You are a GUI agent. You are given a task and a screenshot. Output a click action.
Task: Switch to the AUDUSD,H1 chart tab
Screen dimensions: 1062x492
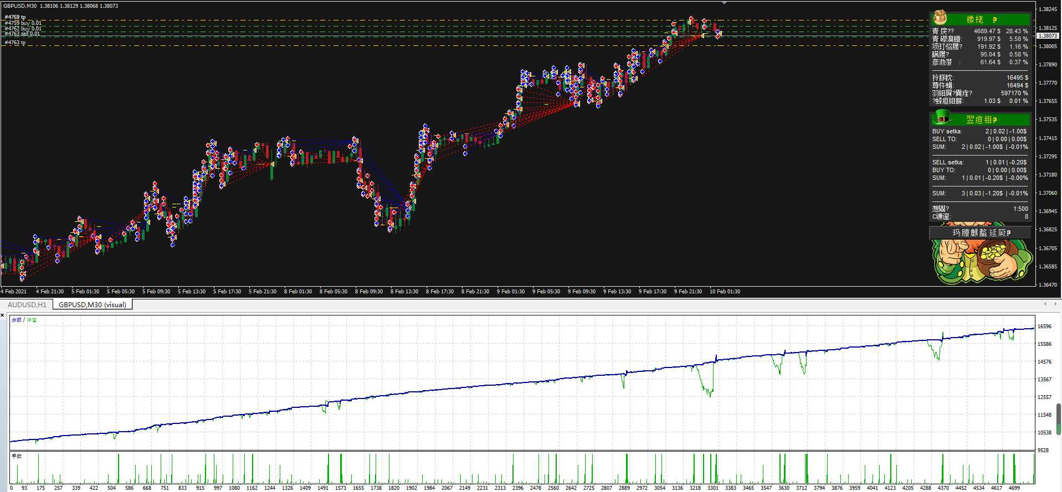point(27,304)
